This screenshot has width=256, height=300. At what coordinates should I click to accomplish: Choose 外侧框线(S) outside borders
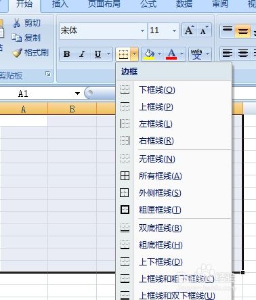pos(174,193)
